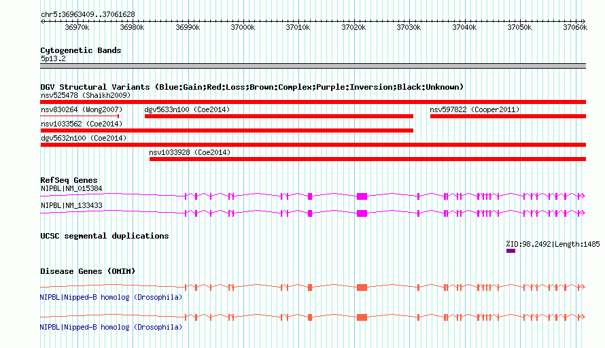
Task: Click the dgv5632n100 (Coe2014) label
Action: 84,138
